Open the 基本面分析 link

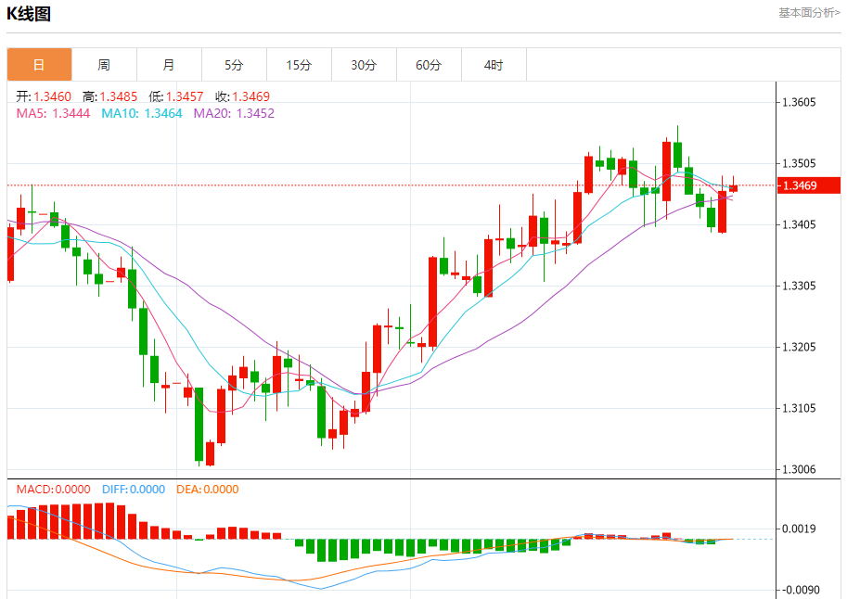809,13
